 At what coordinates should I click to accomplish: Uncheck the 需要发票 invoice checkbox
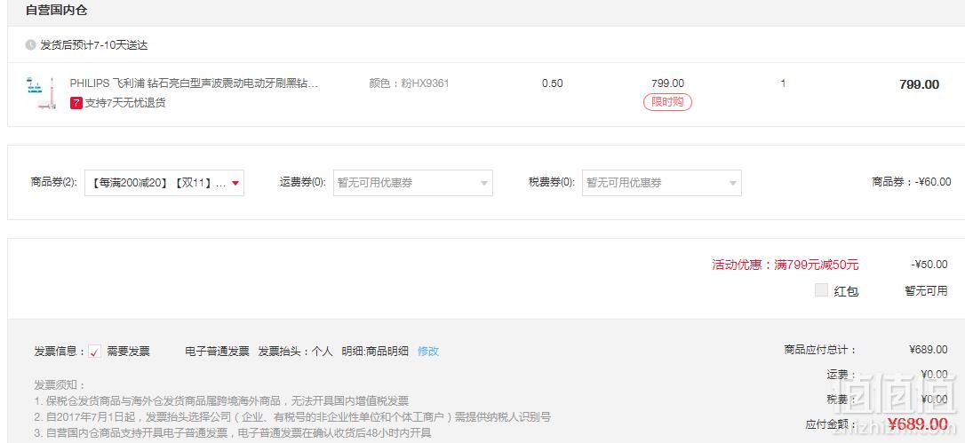95,352
